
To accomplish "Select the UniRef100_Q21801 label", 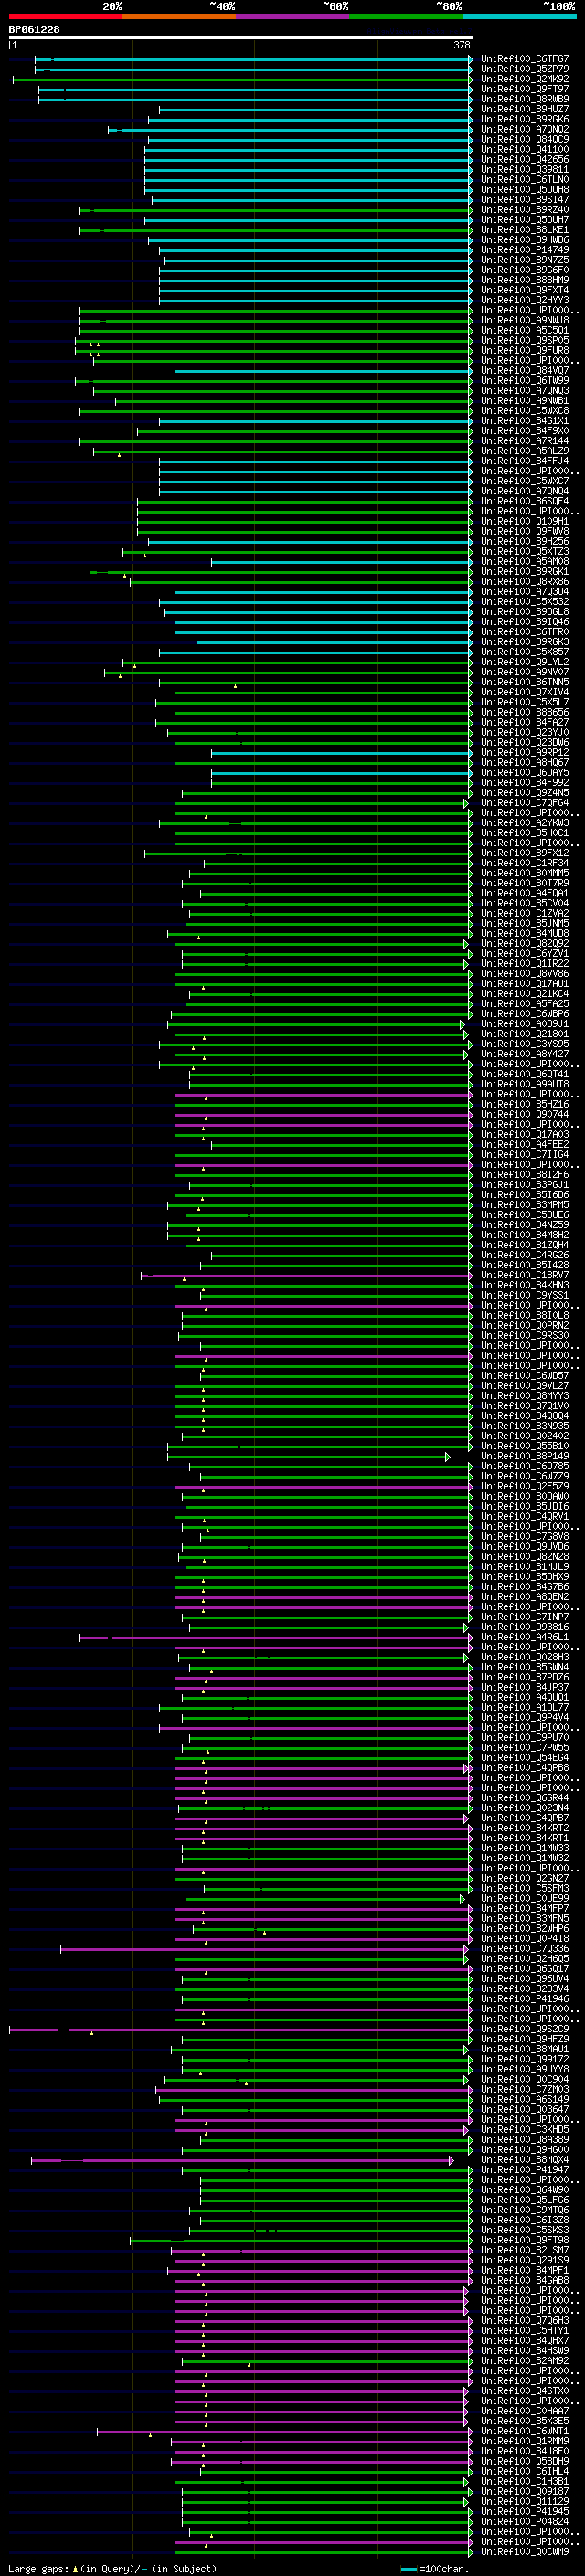I will click(x=525, y=1034).
